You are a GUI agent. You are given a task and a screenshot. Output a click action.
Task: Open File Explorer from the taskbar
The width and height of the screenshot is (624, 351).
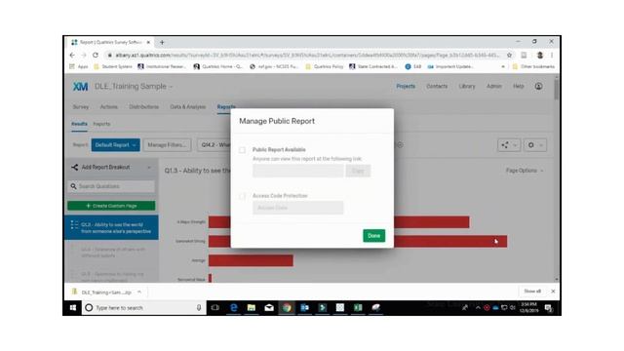(252, 308)
